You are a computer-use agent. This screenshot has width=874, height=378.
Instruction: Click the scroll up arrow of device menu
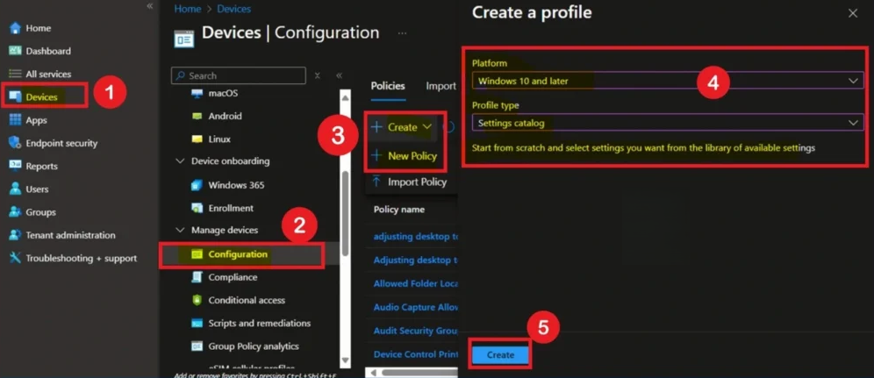pyautogui.click(x=345, y=97)
